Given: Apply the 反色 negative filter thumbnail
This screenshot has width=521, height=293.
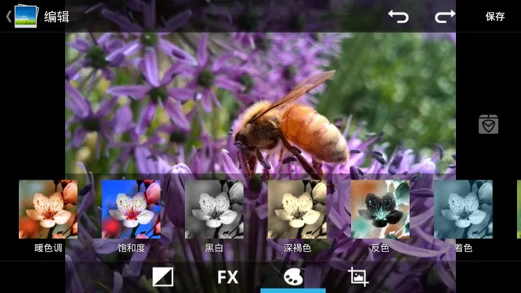Looking at the screenshot, I should coord(380,209).
